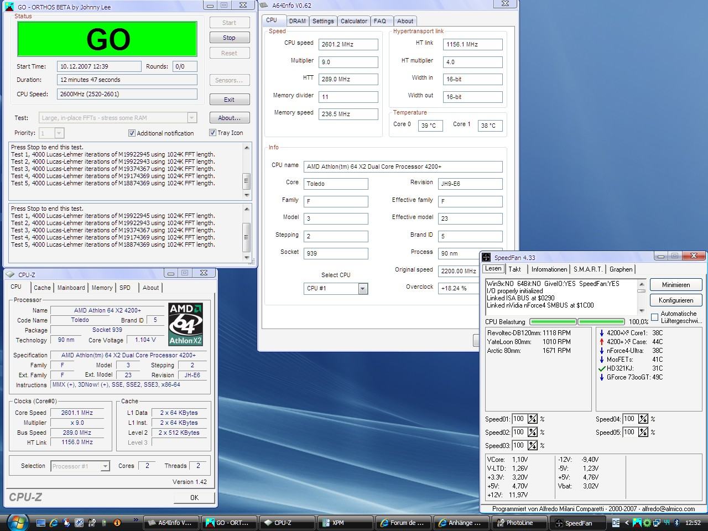This screenshot has width=708, height=531.
Task: Expand the Quick Launch overflow chevron
Action: point(136,520)
